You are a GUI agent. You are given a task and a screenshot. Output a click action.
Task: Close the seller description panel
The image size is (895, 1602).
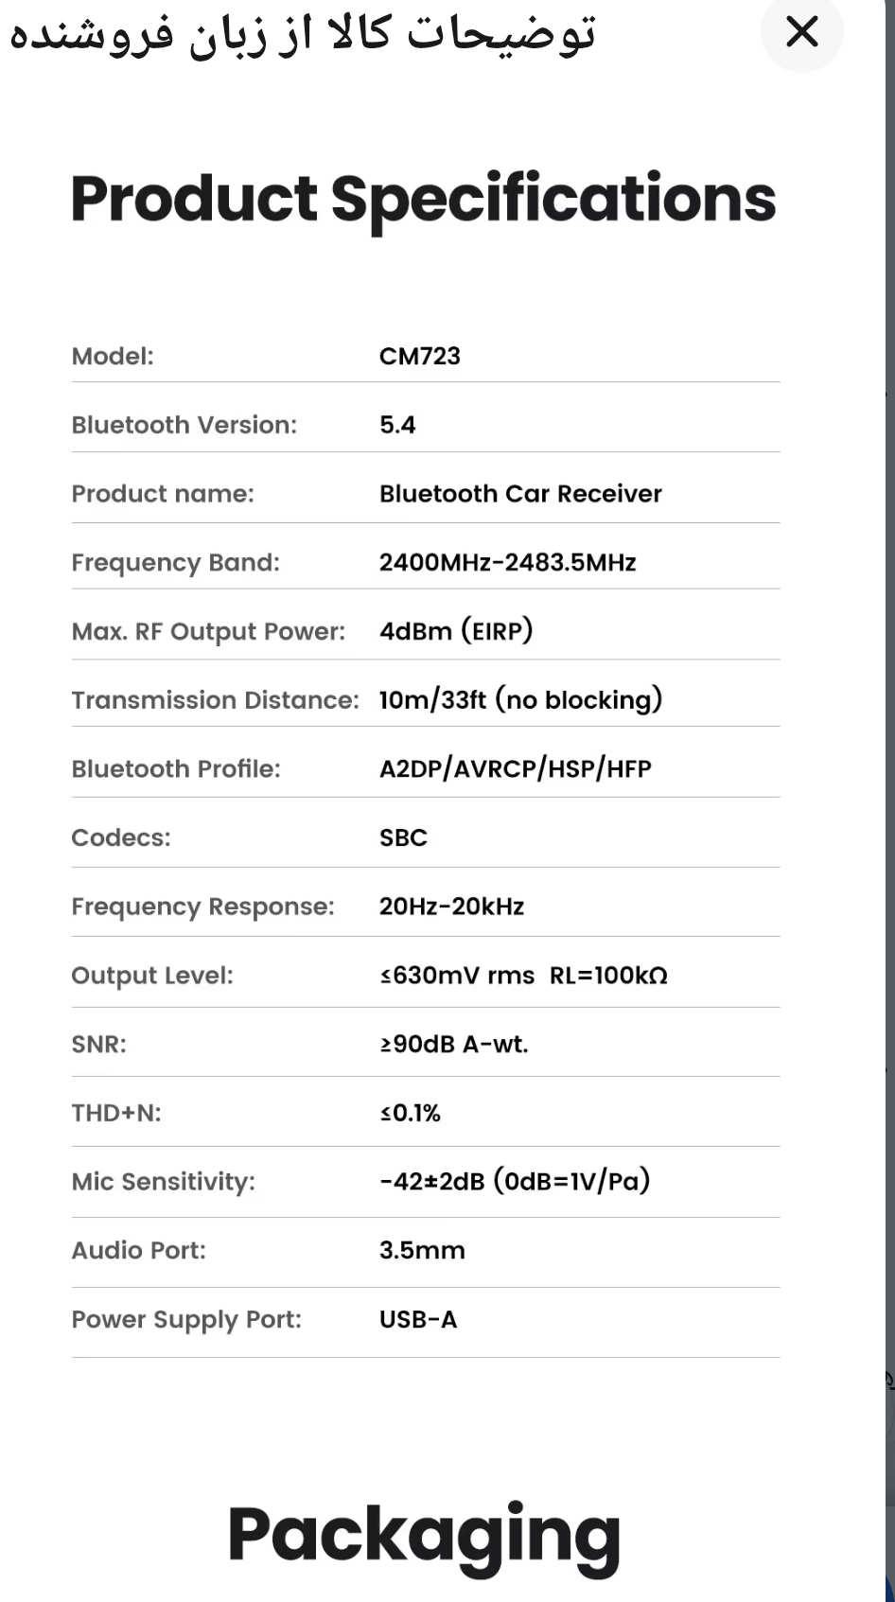click(x=801, y=33)
